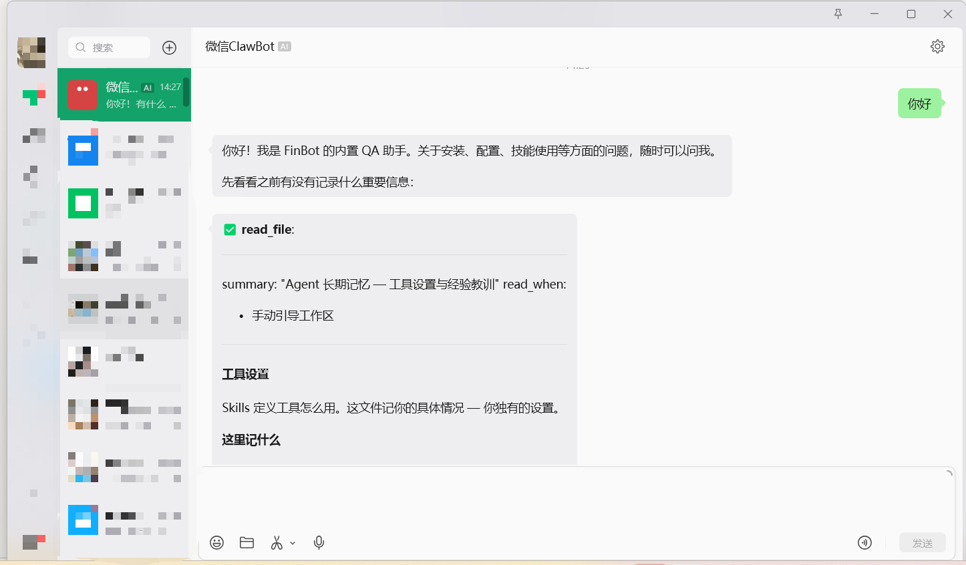Image resolution: width=966 pixels, height=565 pixels.
Task: Expand the screenshot options arrow
Action: pyautogui.click(x=293, y=543)
